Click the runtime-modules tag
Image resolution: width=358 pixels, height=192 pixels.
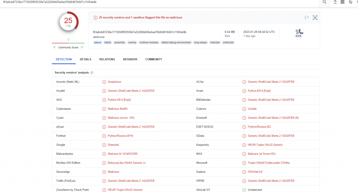(149, 42)
